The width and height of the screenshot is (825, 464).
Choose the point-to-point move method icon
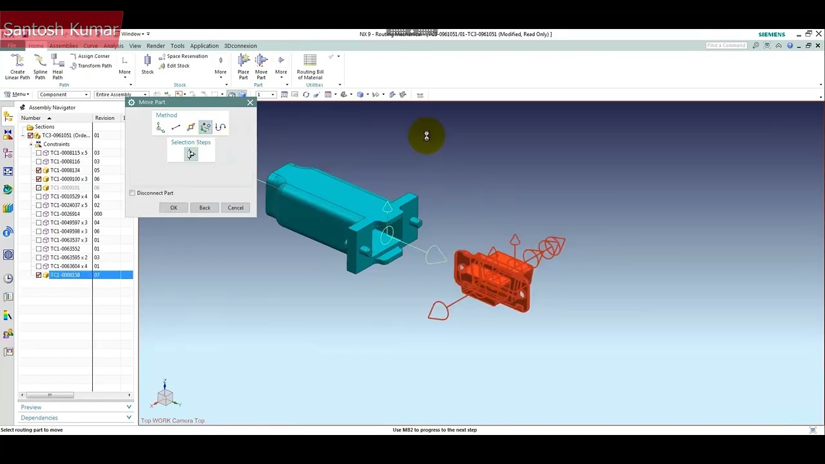175,127
